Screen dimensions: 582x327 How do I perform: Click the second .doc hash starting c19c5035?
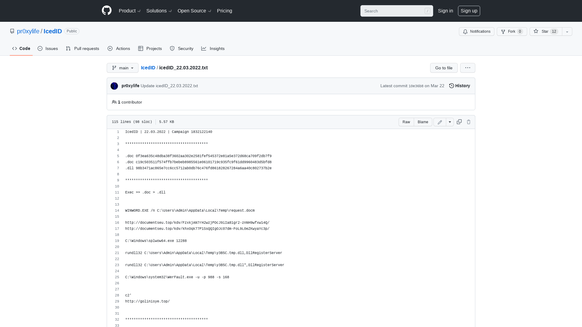click(198, 162)
